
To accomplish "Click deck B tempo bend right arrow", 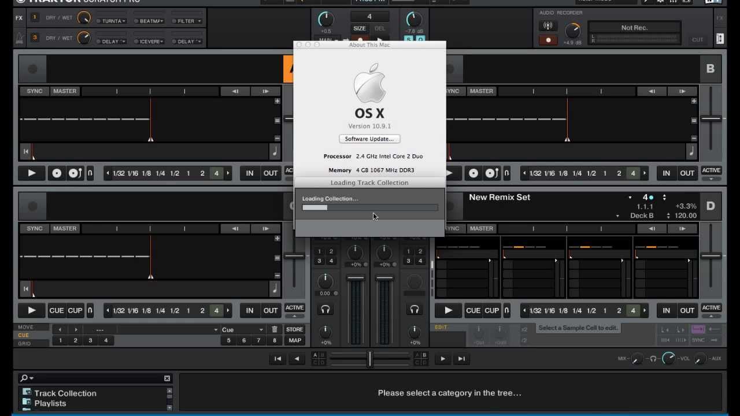I will click(682, 91).
